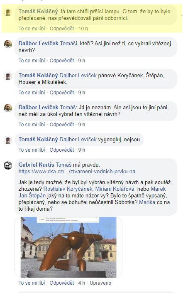This screenshot has height=293, width=183.
Task: Open the fountain sculpture image attachment
Action: pyautogui.click(x=68, y=247)
